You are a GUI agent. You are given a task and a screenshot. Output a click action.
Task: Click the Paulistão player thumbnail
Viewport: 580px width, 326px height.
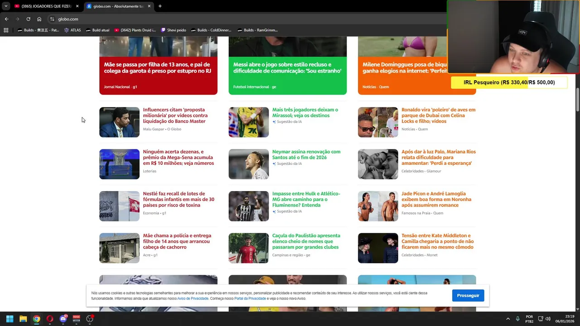249,248
